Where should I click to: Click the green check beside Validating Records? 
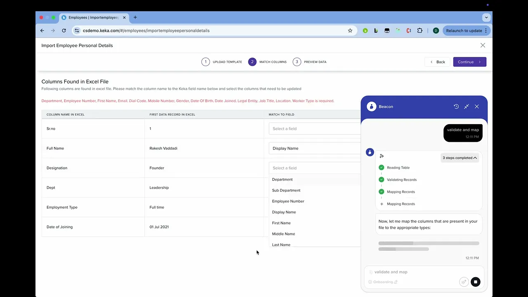pyautogui.click(x=381, y=179)
